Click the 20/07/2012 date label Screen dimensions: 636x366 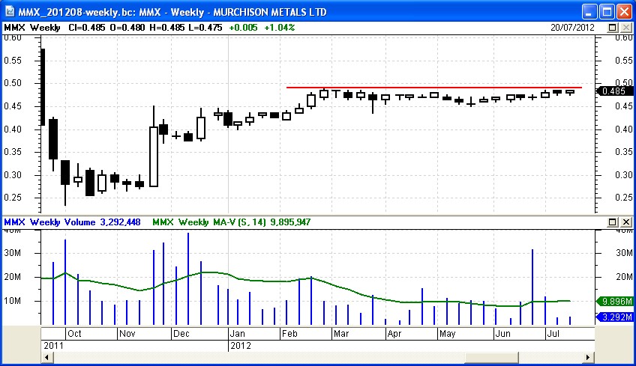point(572,28)
